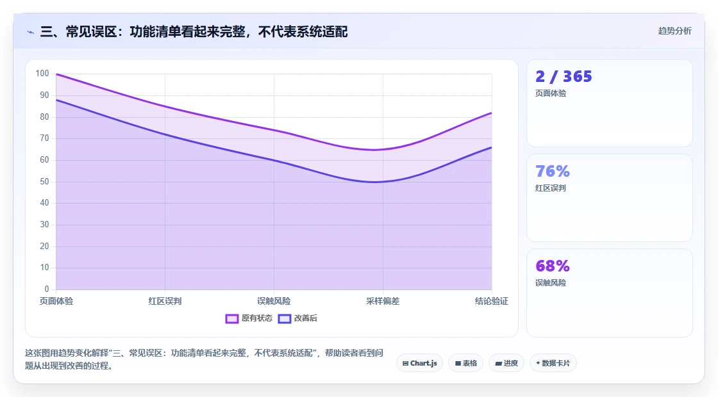
Task: Select the 进度 tag
Action: click(506, 363)
